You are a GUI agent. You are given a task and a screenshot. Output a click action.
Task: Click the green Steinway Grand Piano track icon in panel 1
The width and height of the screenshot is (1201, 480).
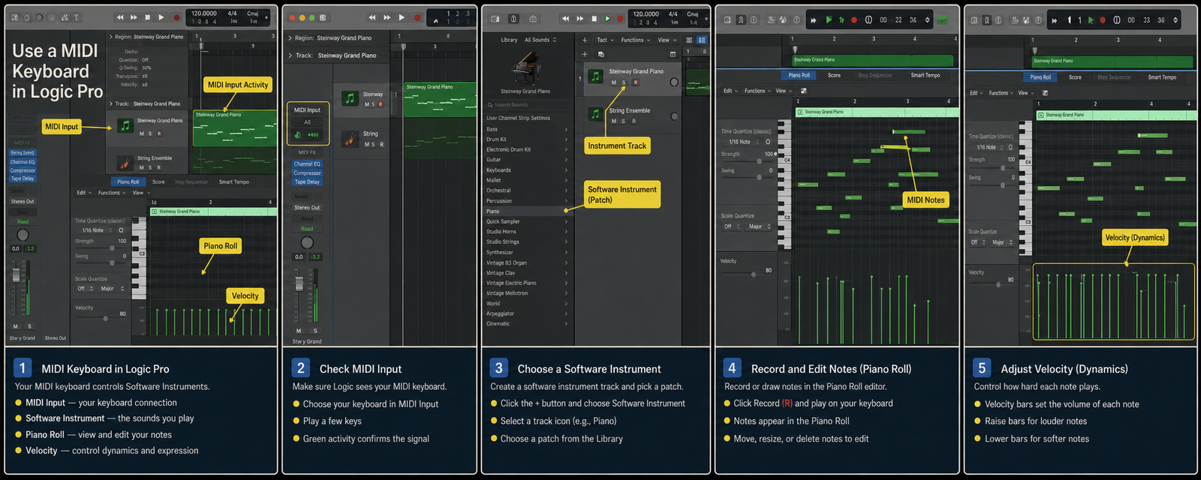125,125
